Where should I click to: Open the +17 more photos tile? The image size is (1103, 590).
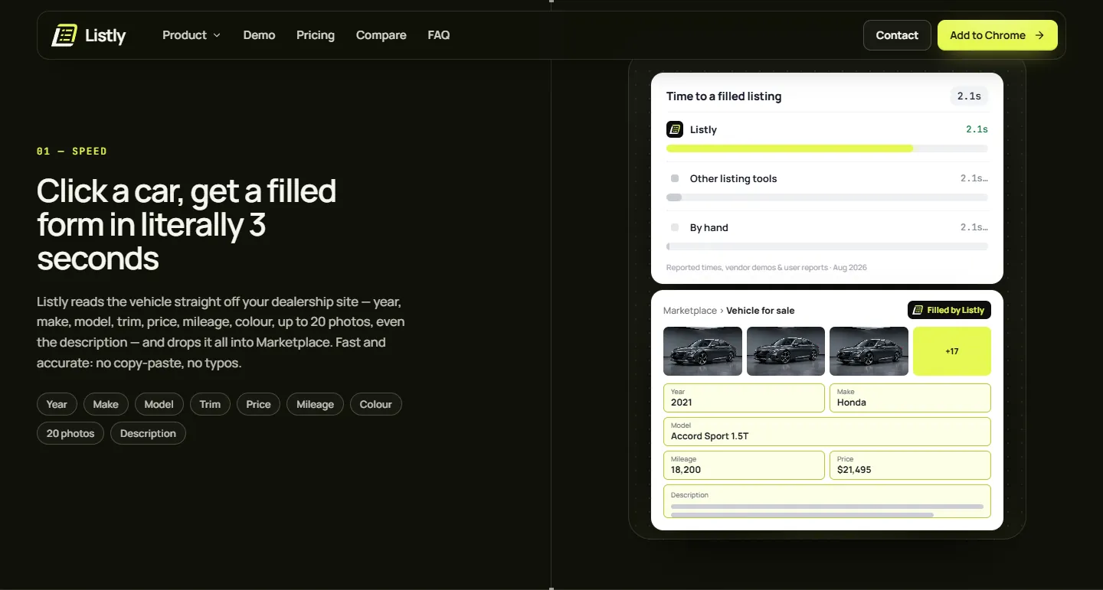[952, 351]
